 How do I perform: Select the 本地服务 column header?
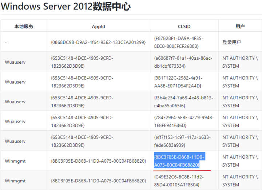(x=24, y=27)
